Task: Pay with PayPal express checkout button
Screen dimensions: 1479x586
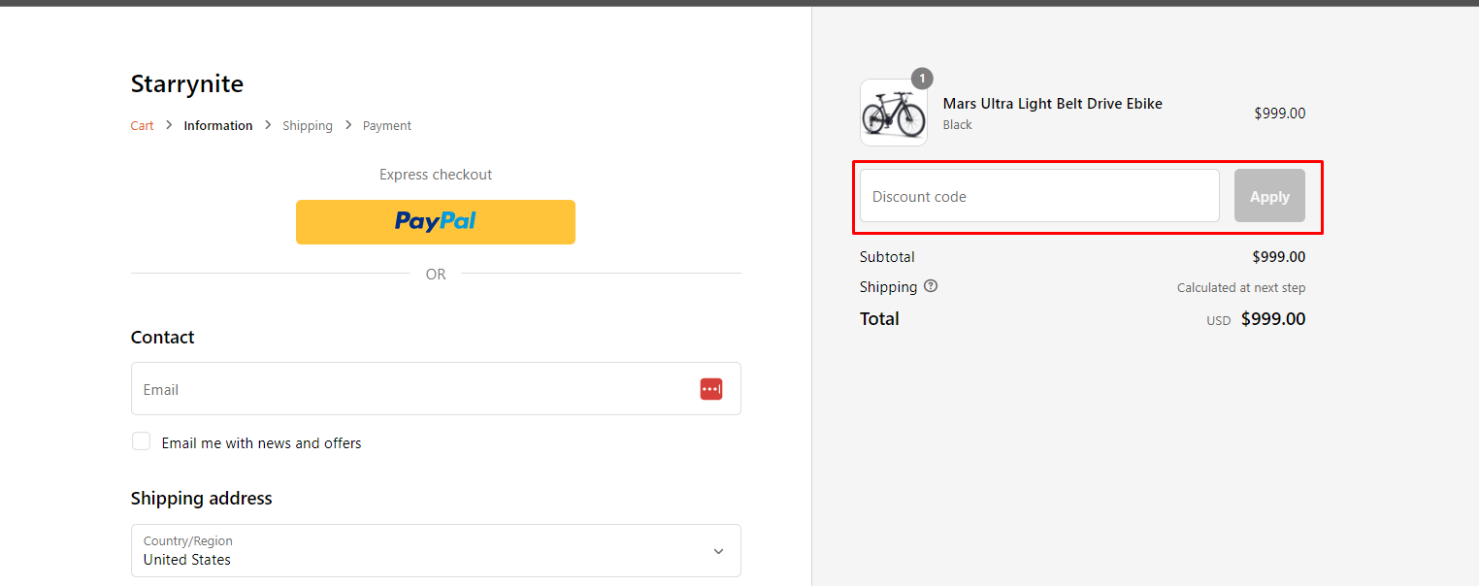Action: pos(436,222)
